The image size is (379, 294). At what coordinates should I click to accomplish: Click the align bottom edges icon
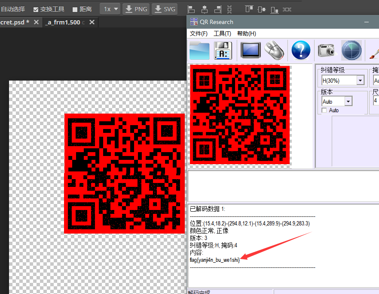click(x=275, y=9)
